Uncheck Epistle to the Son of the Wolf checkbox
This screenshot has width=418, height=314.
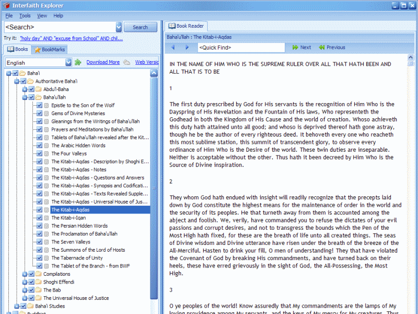pos(40,106)
